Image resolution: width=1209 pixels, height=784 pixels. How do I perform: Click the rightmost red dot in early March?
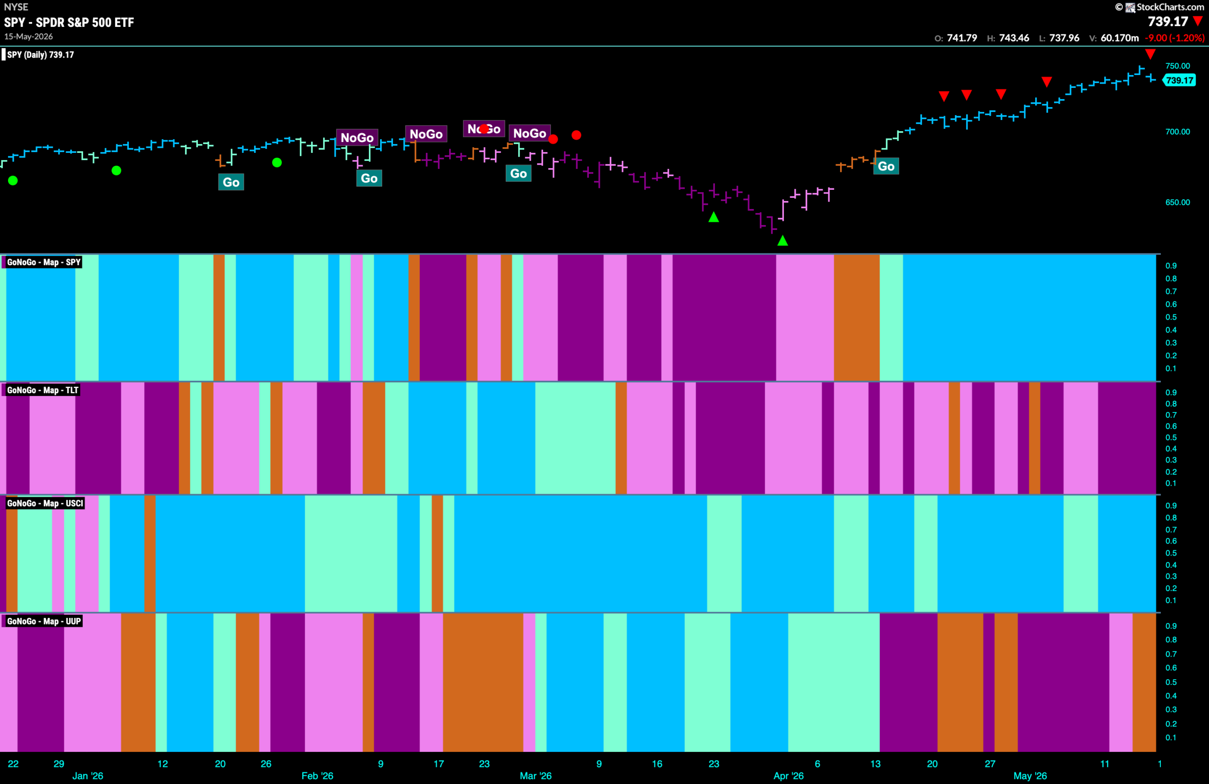[x=576, y=135]
